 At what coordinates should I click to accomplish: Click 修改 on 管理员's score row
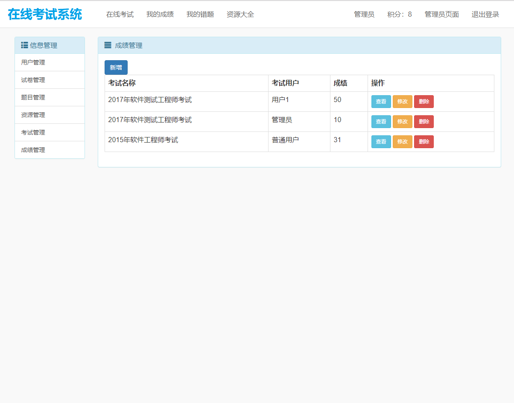click(x=402, y=121)
